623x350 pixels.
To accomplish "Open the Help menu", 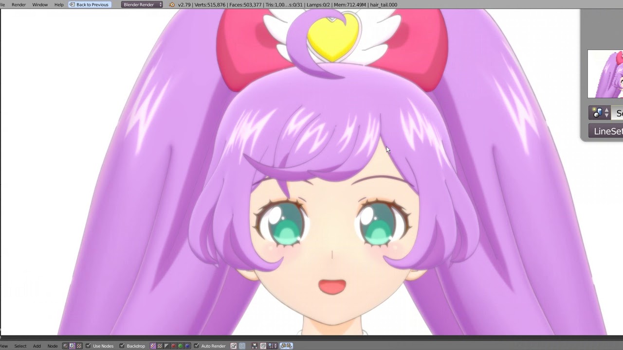I will click(59, 5).
